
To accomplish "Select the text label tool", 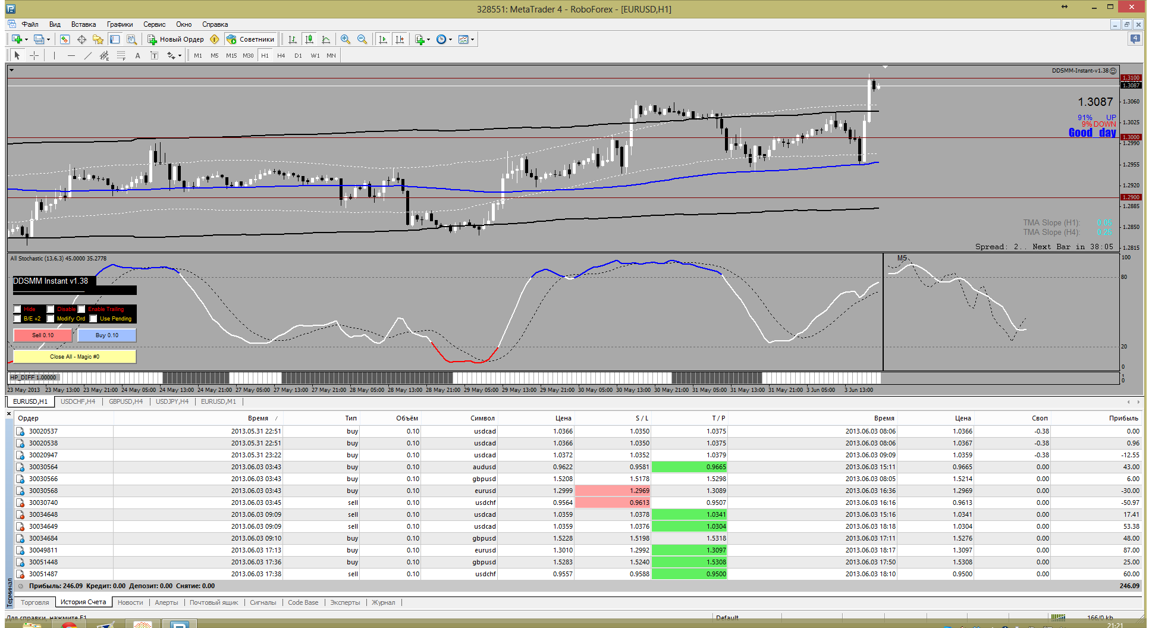I will (x=154, y=55).
